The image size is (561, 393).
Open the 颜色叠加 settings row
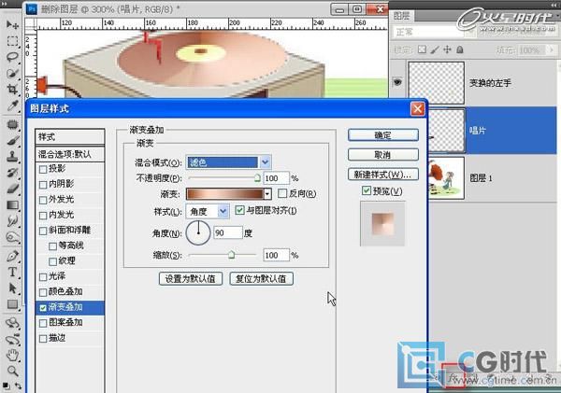click(x=70, y=291)
